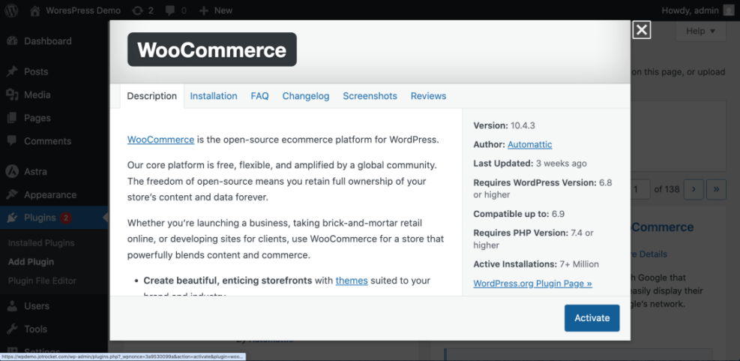This screenshot has width=740, height=361.
Task: Click the admin avatar image
Action: (x=729, y=11)
